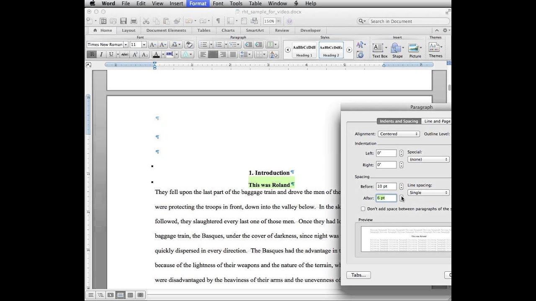Click the Undo arrow icon
536x301 pixels.
(188, 21)
